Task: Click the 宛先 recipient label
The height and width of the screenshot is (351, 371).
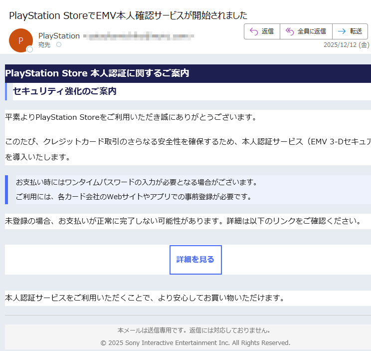Action: coord(44,45)
